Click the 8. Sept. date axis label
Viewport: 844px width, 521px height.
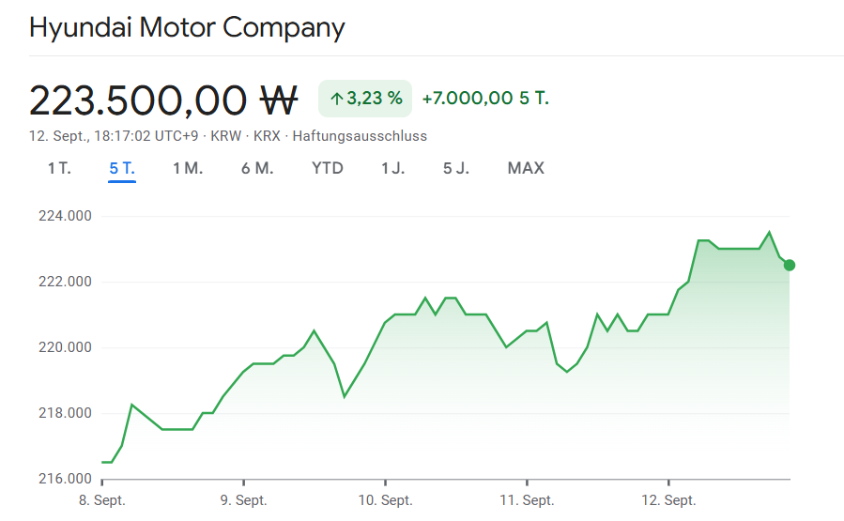tap(101, 500)
